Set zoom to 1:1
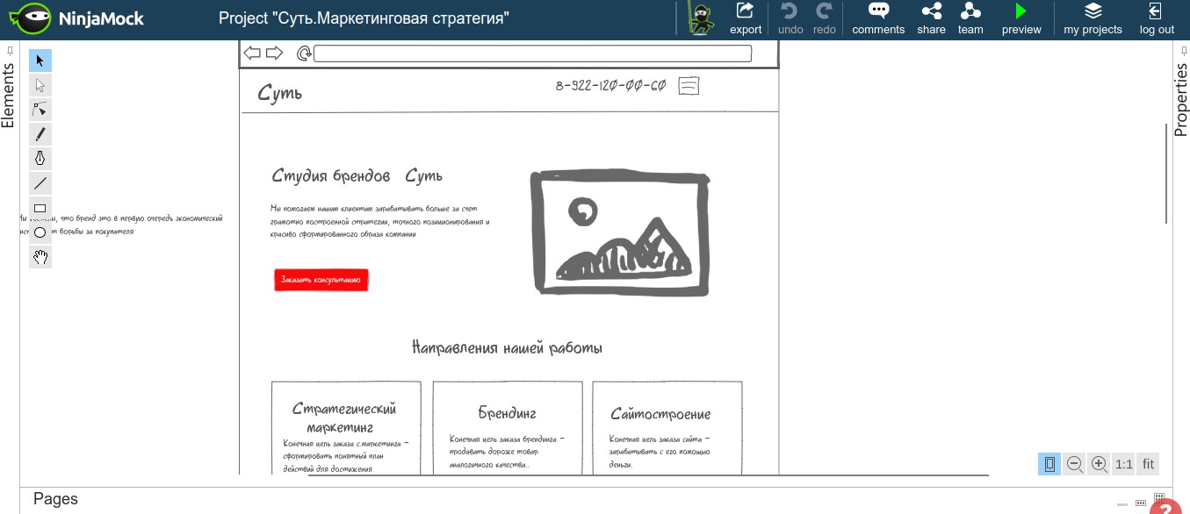Image resolution: width=1190 pixels, height=514 pixels. [x=1123, y=464]
